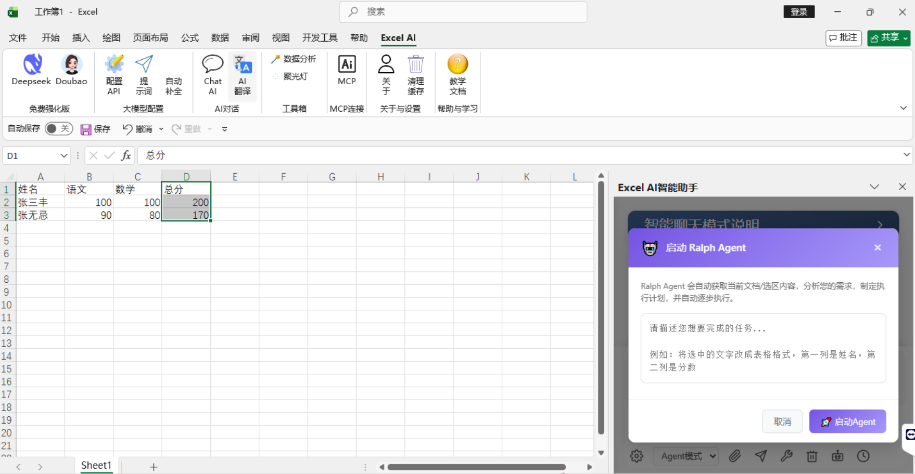Open Chat AI conversation
This screenshot has width=915, height=474.
point(212,75)
